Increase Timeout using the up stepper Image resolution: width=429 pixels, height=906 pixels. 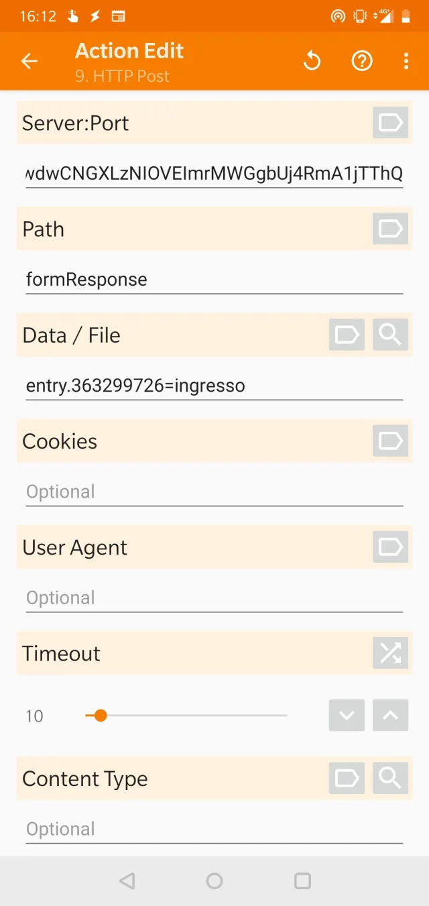tap(390, 716)
